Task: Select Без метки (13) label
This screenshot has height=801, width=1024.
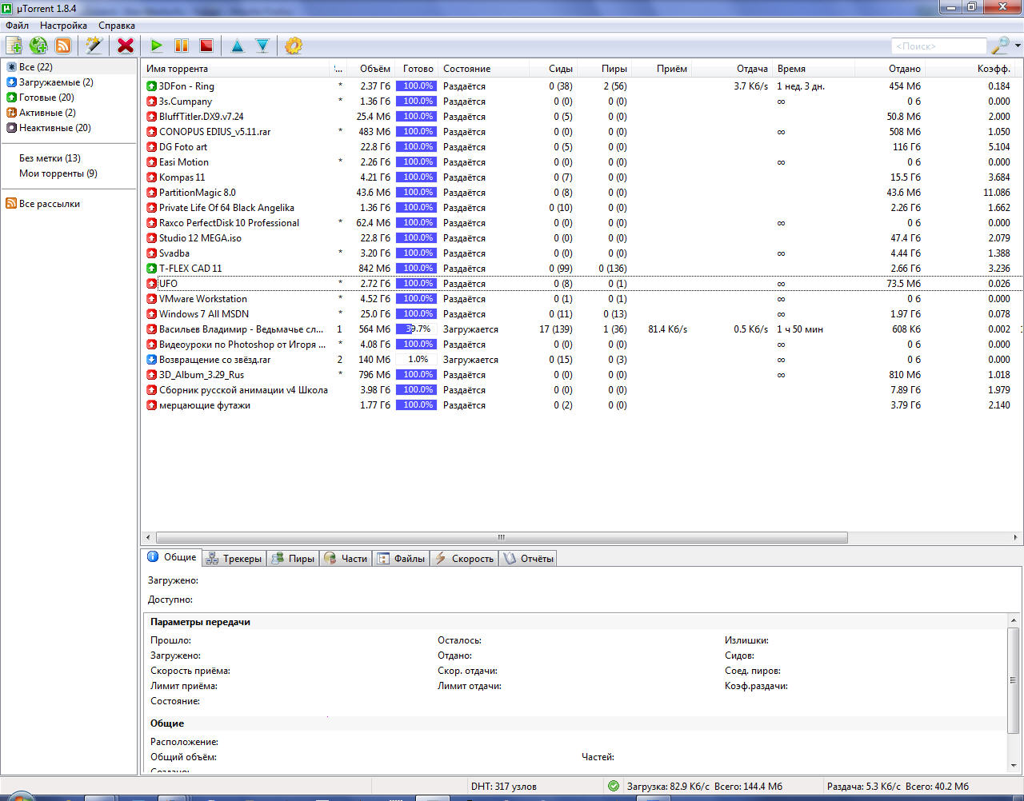Action: (50, 158)
